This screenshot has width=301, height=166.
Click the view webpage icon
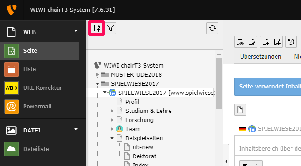pyautogui.click(x=240, y=42)
